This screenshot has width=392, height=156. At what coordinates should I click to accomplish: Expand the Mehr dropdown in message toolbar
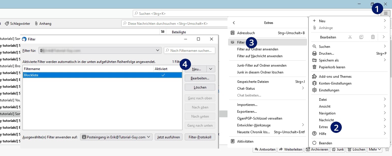[x=375, y=149]
